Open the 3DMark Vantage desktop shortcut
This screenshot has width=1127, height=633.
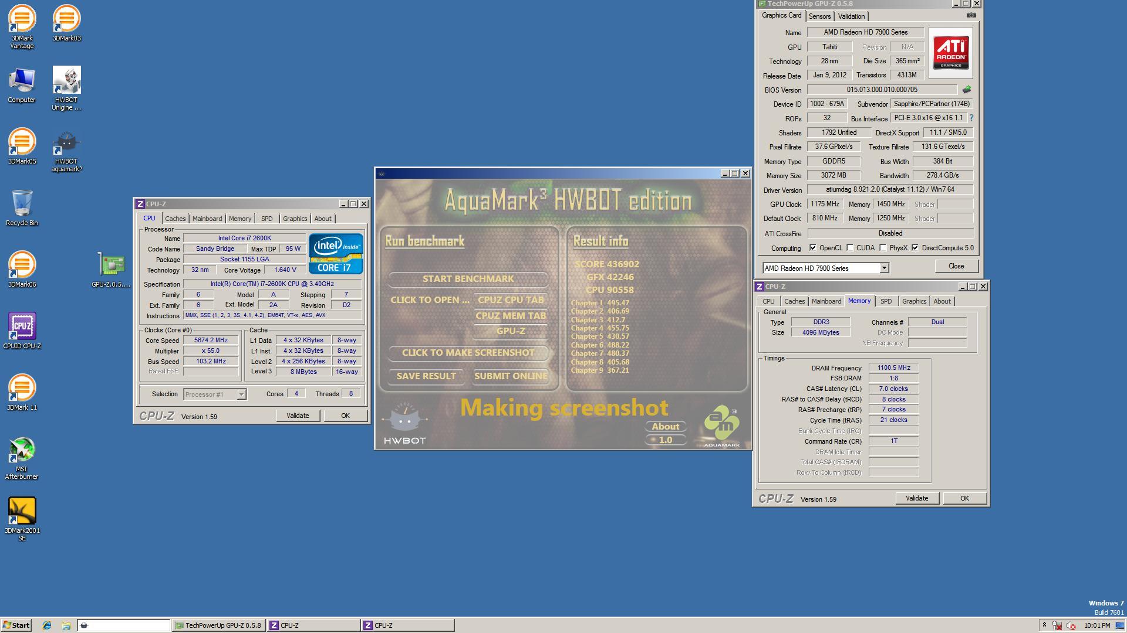[22, 26]
